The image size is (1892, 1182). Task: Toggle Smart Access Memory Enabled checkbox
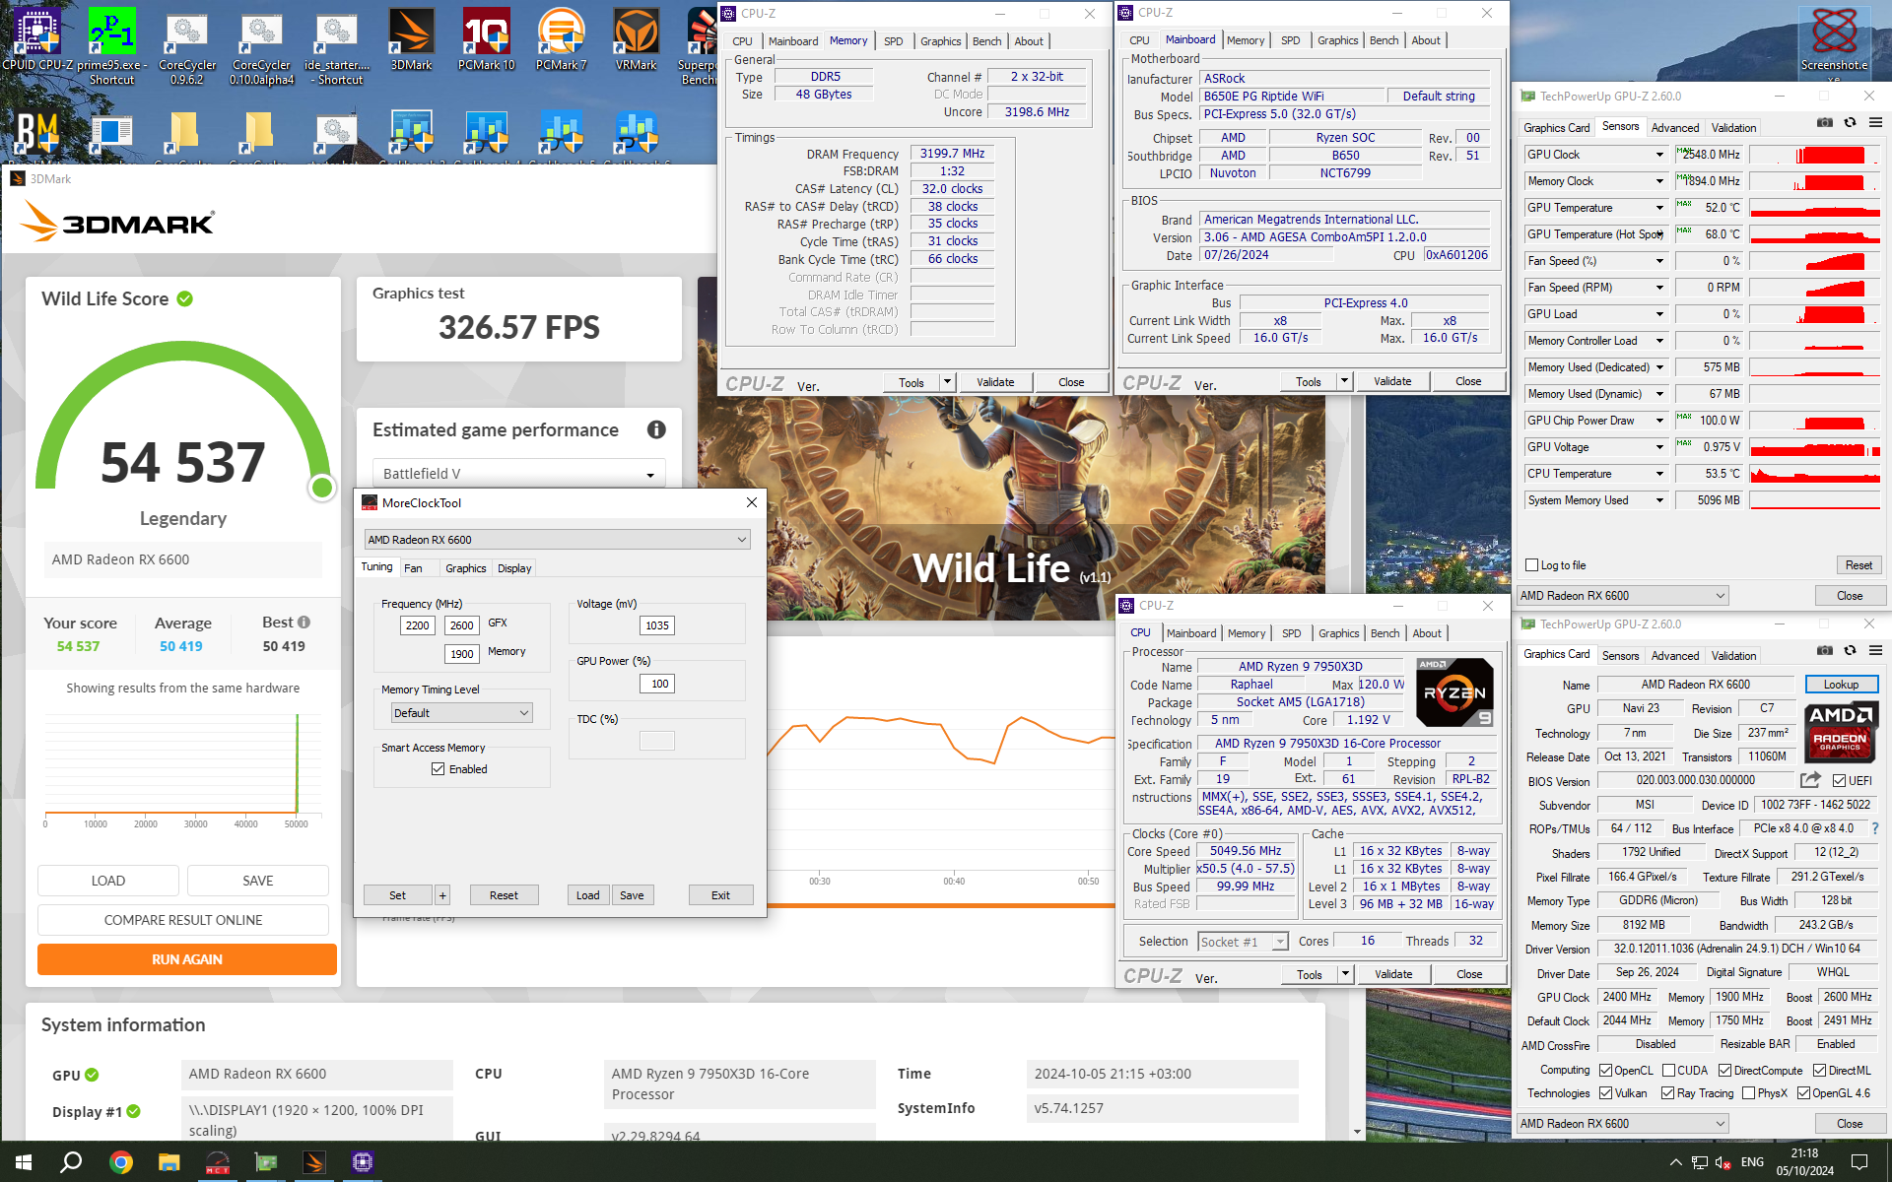(x=438, y=769)
